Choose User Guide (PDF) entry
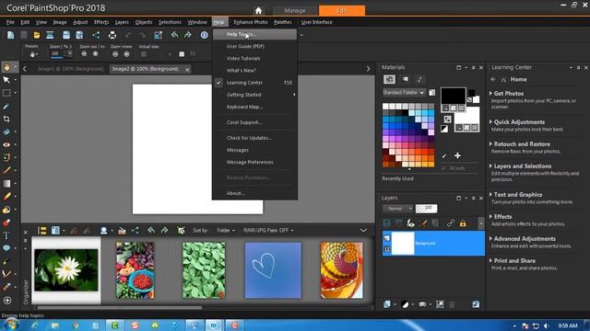The height and width of the screenshot is (331, 590). pos(254,46)
